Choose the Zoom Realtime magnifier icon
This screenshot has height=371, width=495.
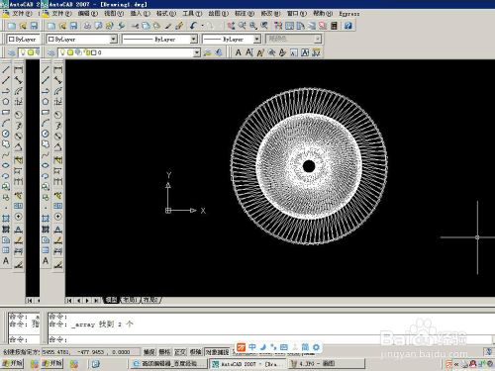pyautogui.click(x=243, y=26)
